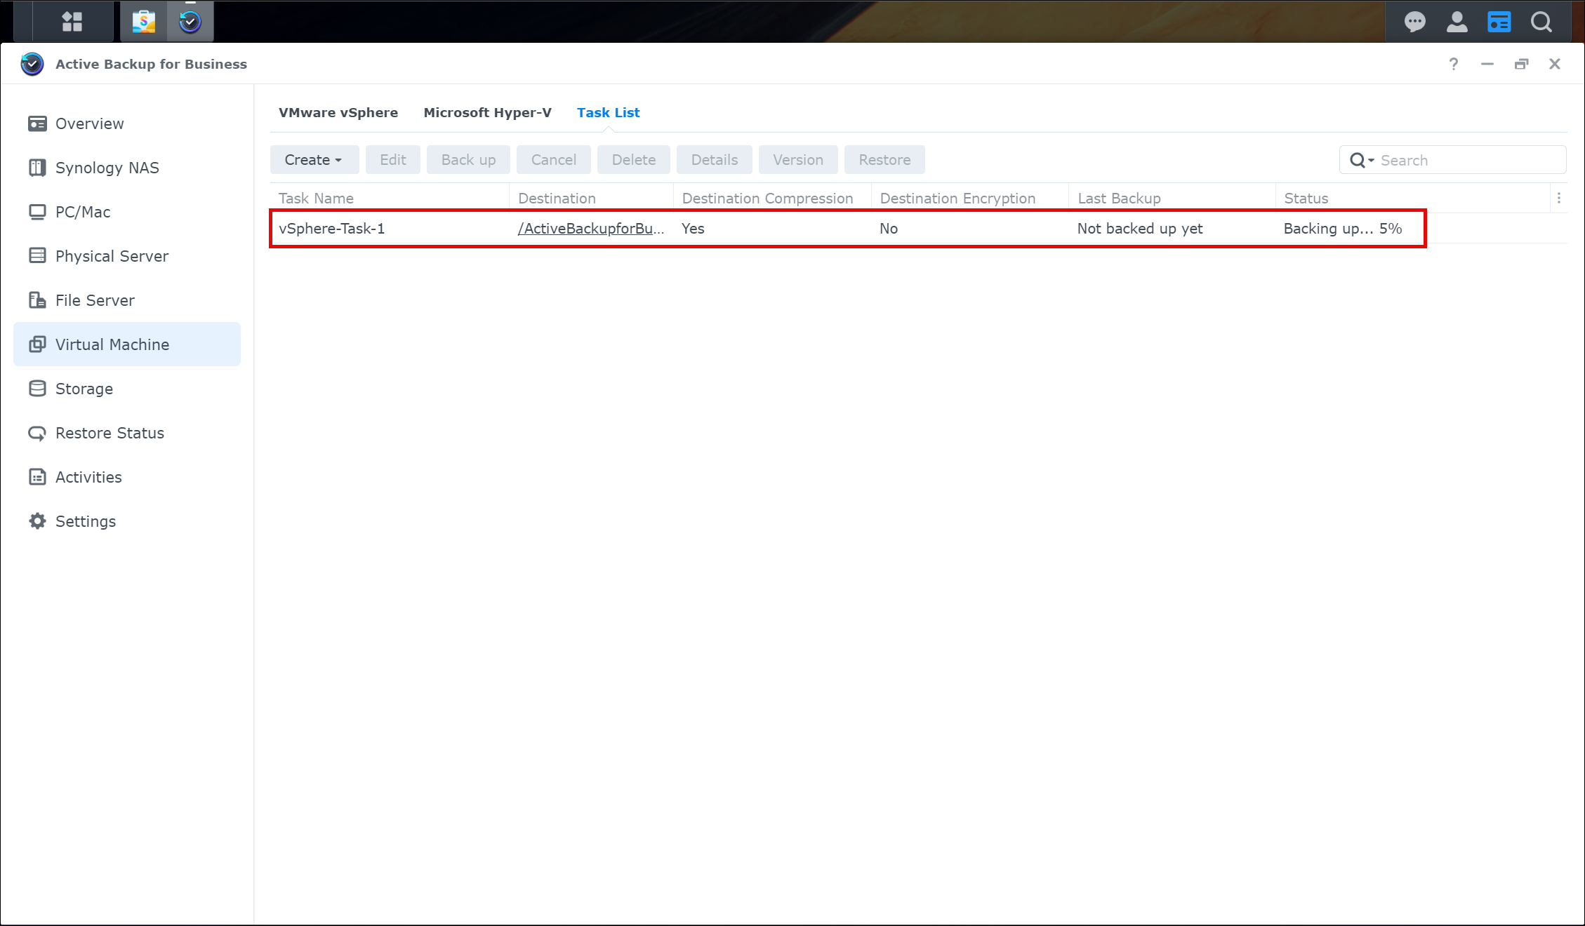This screenshot has height=926, width=1585.
Task: Expand the search filter dropdown arrow
Action: click(1370, 161)
